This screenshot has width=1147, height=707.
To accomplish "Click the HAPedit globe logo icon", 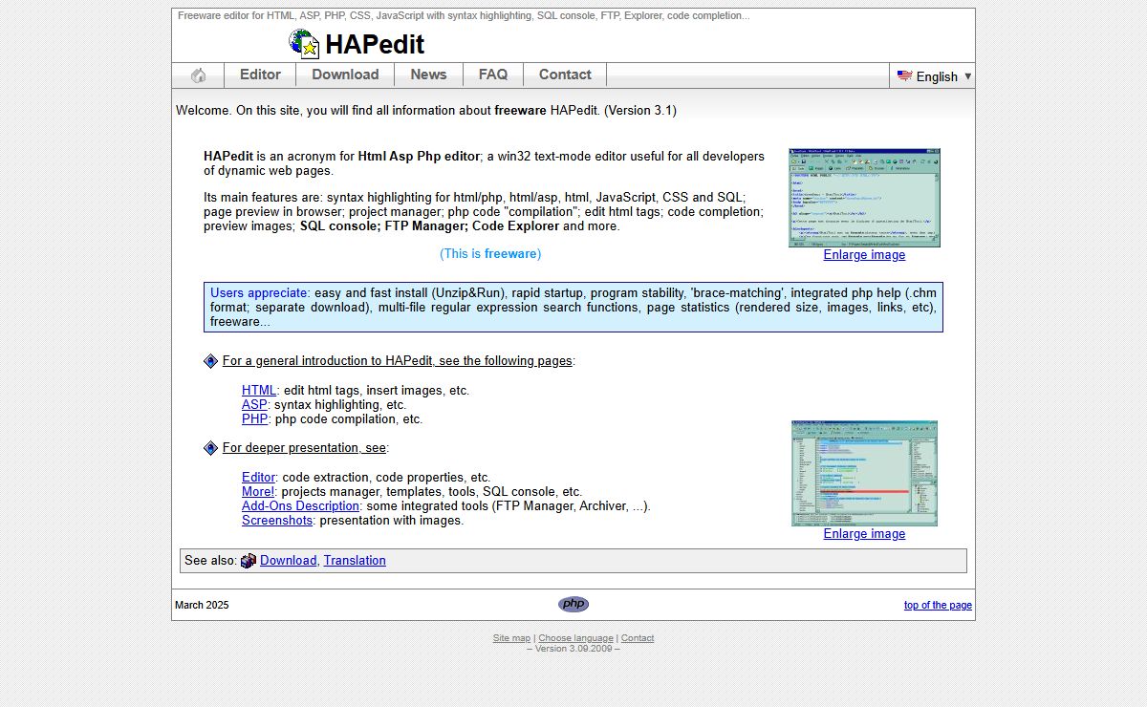I will click(304, 43).
